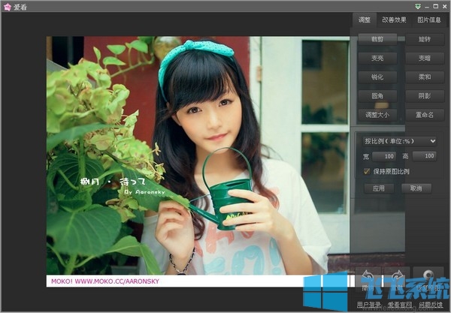Expand the 按比例 (单位:%) dropdown
This screenshot has height=313, width=451.
399,140
